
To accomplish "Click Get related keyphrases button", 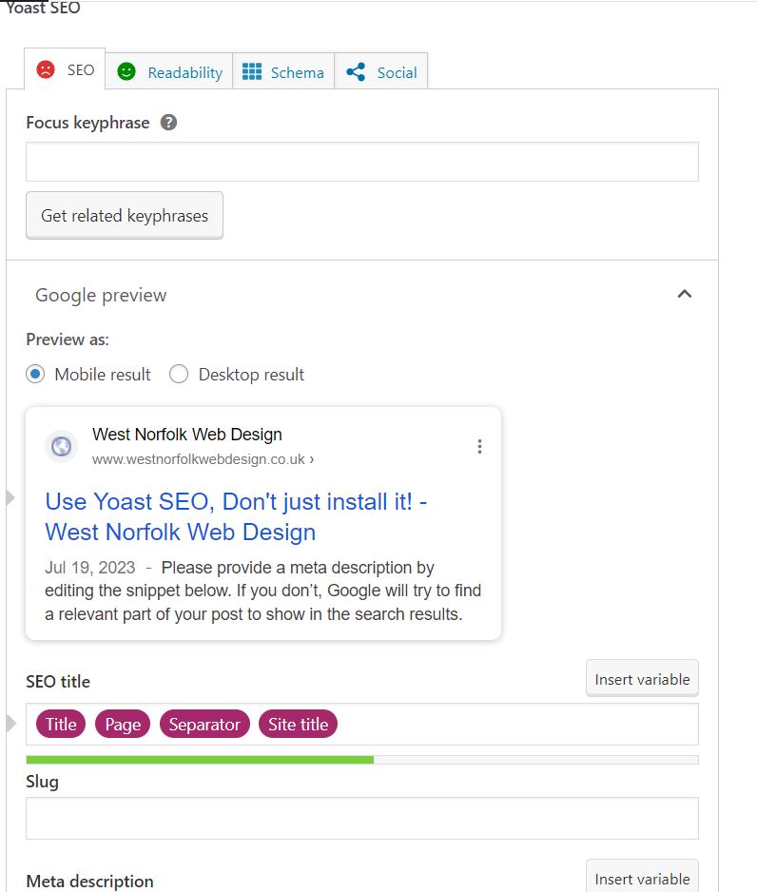I will (125, 216).
